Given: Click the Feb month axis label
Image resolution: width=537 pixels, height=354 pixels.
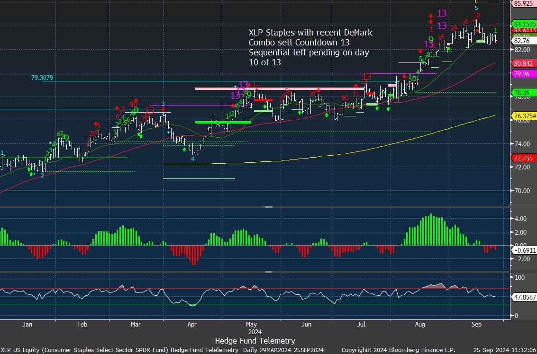Looking at the screenshot, I should [x=82, y=324].
